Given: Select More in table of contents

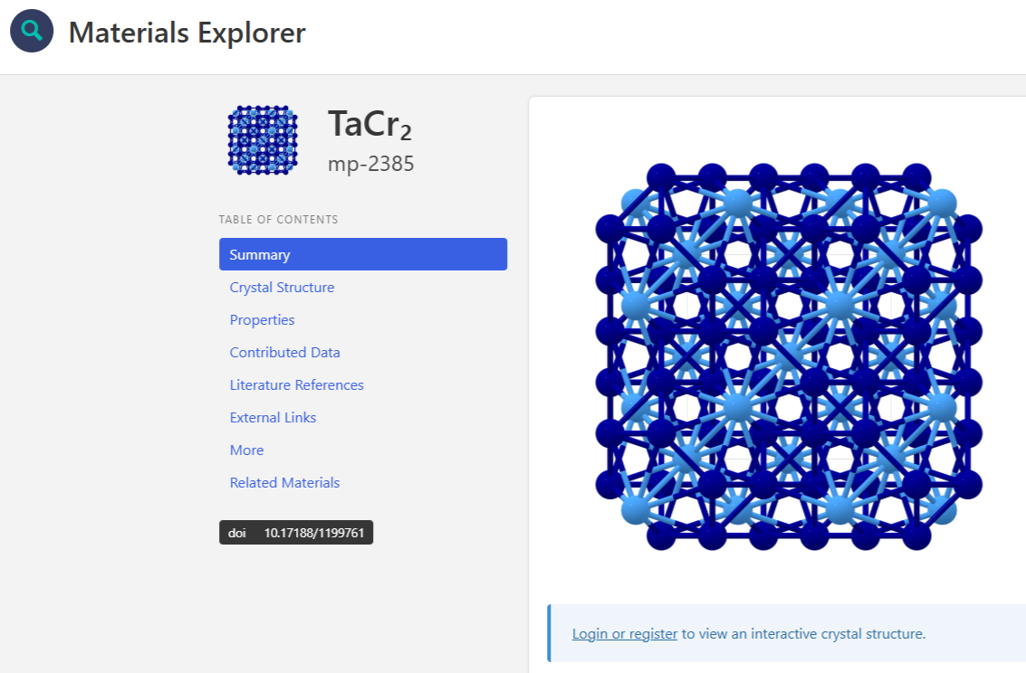Looking at the screenshot, I should tap(246, 450).
